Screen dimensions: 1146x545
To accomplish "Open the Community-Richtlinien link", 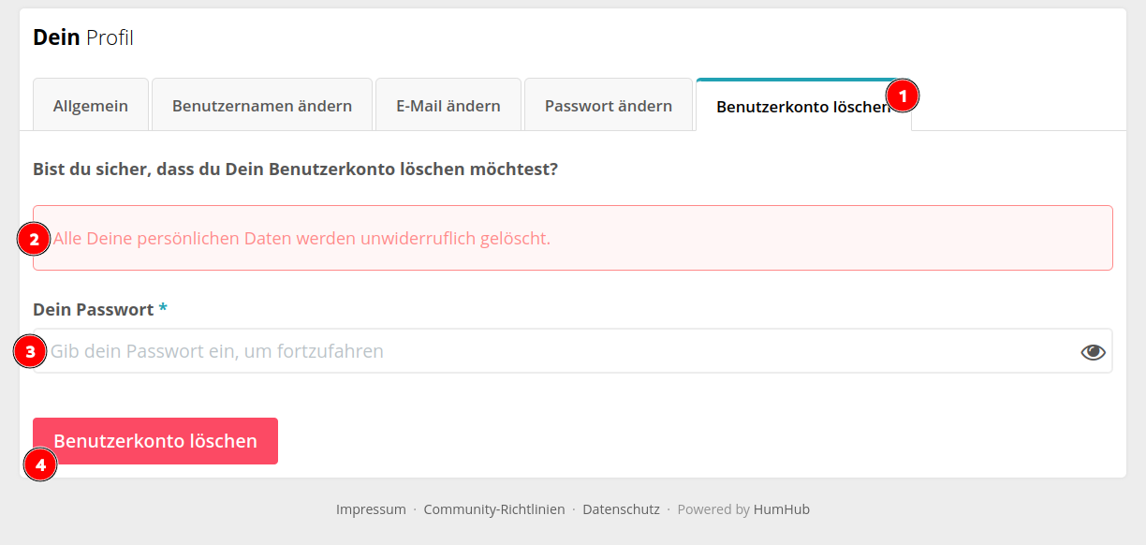I will (x=494, y=509).
